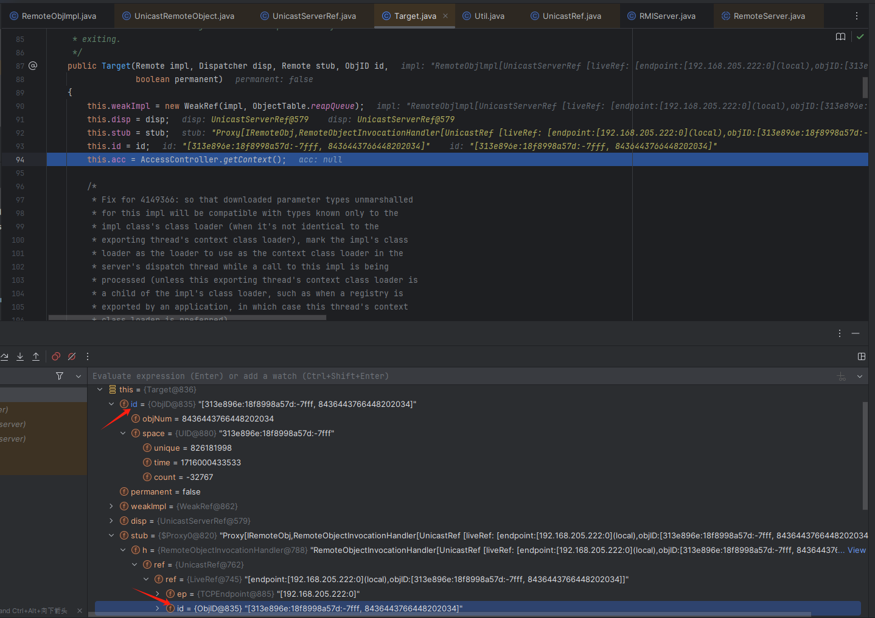The width and height of the screenshot is (875, 618).
Task: Close the Target.java tab
Action: point(445,16)
